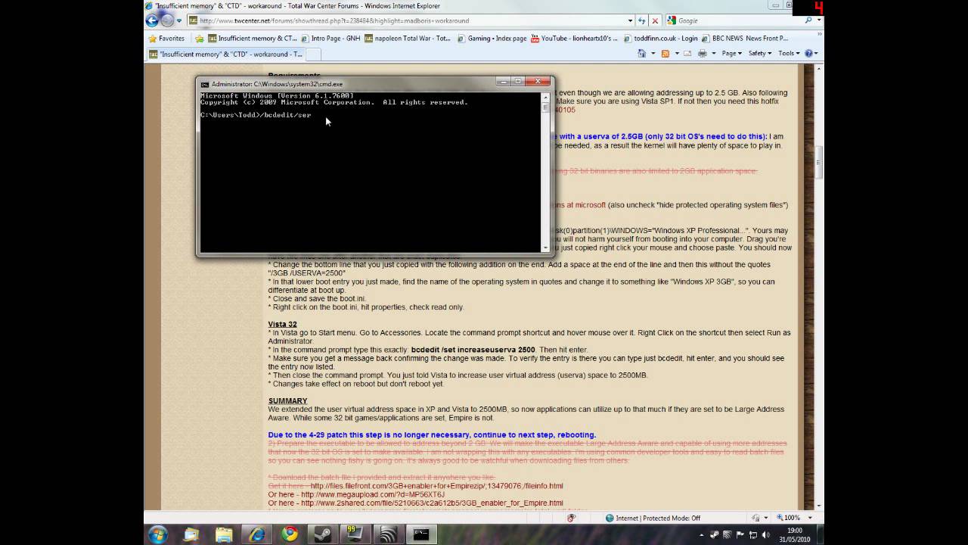Click the Add to Favorites Bar icon

[x=200, y=38]
